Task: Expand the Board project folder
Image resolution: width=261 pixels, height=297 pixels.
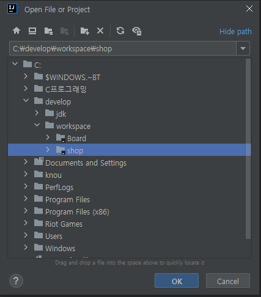Action: (48, 137)
